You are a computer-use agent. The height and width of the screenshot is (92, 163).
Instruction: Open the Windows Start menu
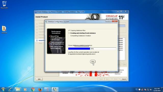(3, 89)
